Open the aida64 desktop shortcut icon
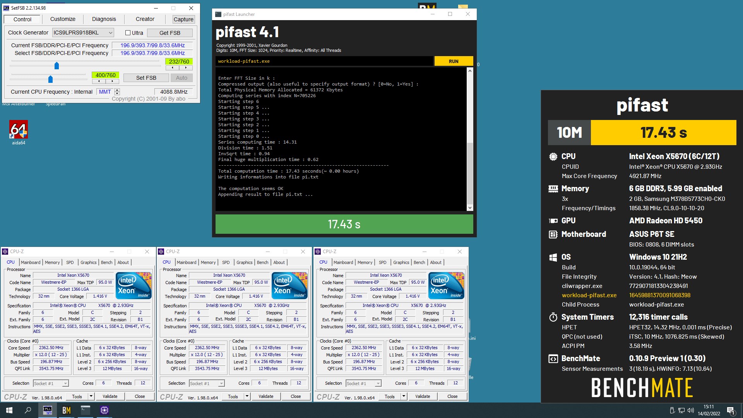 (18, 133)
